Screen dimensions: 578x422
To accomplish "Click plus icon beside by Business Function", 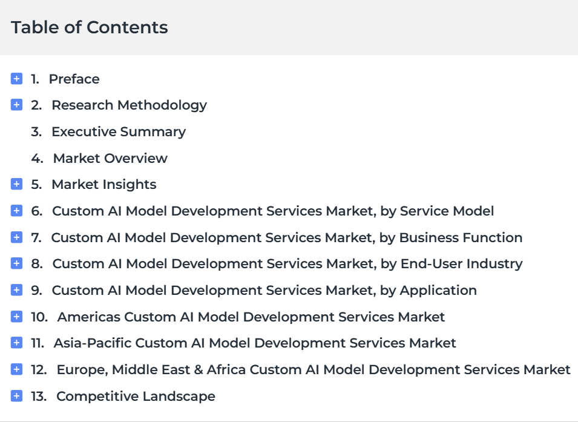I will coord(16,237).
